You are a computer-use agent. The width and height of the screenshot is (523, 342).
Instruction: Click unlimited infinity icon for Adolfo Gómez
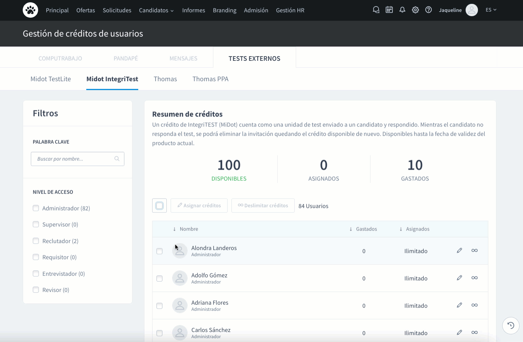click(474, 278)
